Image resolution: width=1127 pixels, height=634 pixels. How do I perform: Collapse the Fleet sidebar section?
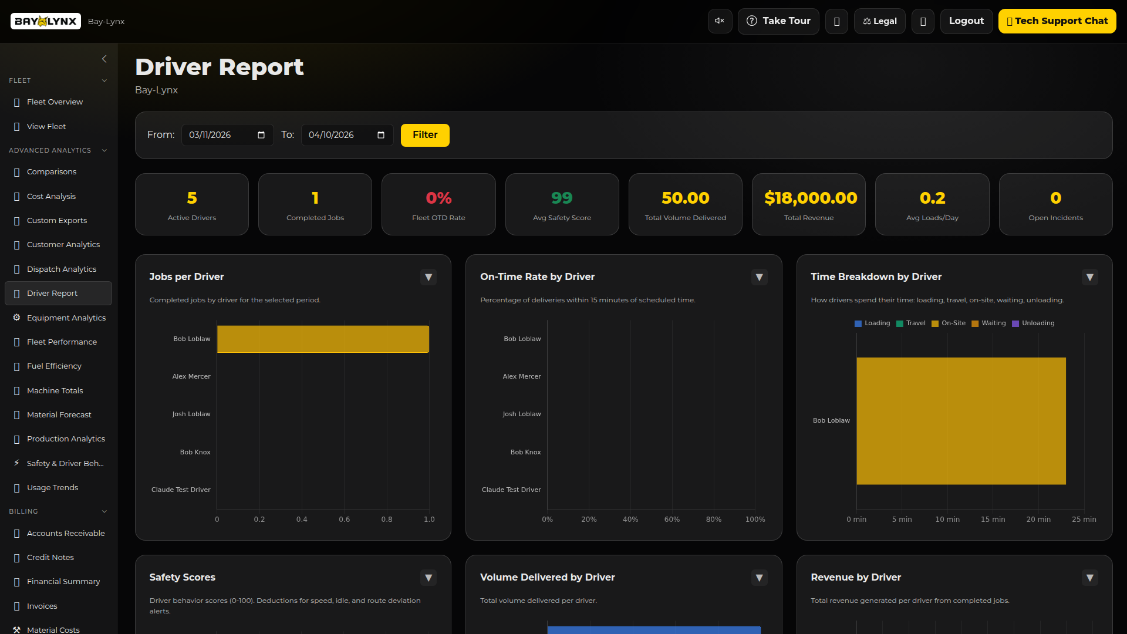104,80
